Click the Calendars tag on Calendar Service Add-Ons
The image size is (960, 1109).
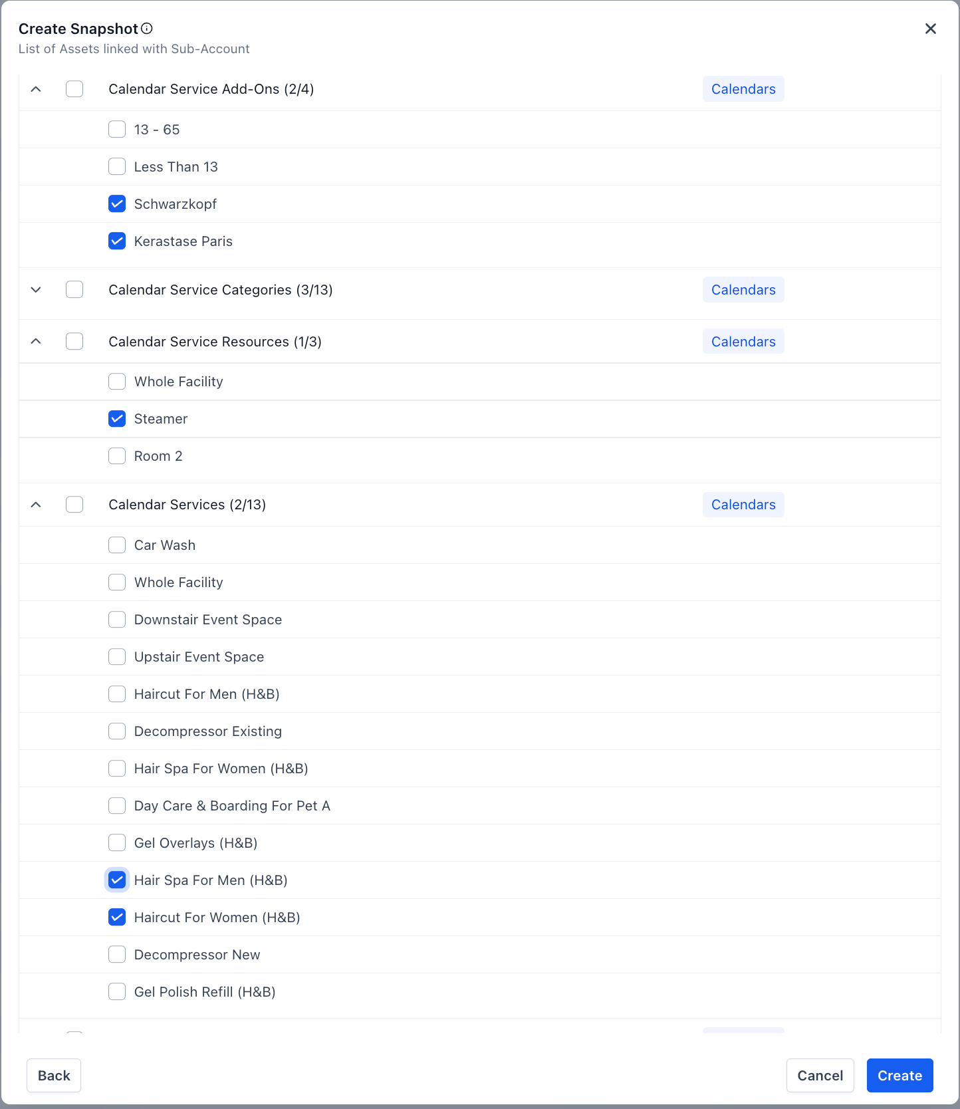[743, 89]
